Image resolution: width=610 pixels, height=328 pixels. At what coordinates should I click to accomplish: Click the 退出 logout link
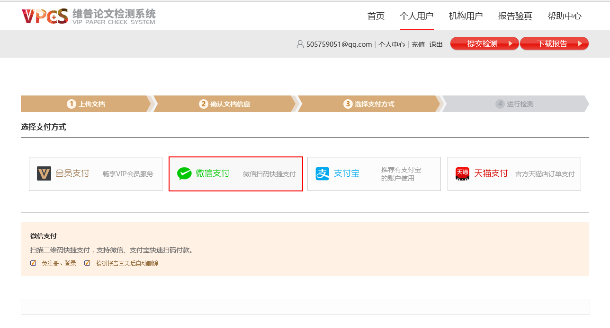click(436, 44)
